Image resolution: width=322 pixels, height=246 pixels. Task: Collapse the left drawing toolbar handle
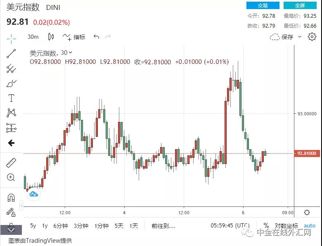[21, 205]
